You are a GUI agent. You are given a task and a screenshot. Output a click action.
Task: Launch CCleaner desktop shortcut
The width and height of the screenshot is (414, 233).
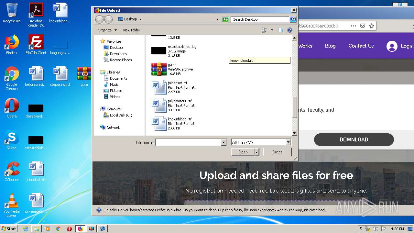pos(12,172)
